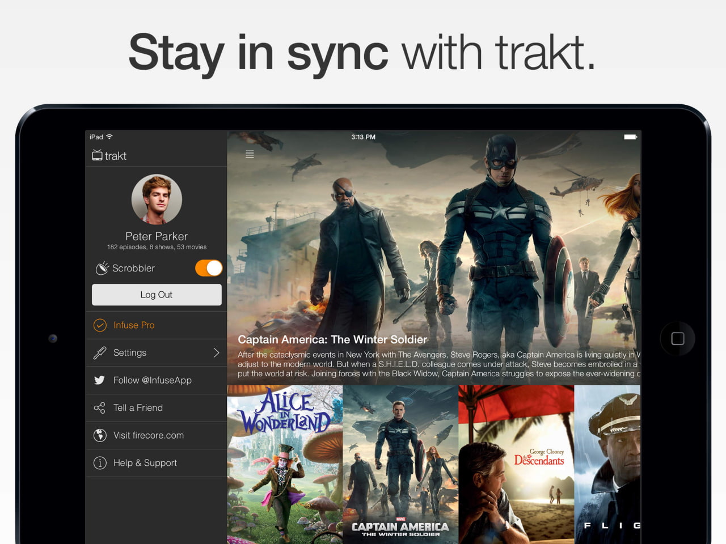This screenshot has height=544, width=726.
Task: Click the info icon next to Help & Support
Action: click(100, 463)
